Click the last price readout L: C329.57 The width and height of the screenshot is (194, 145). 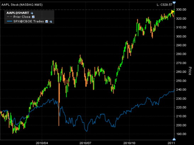pos(165,5)
